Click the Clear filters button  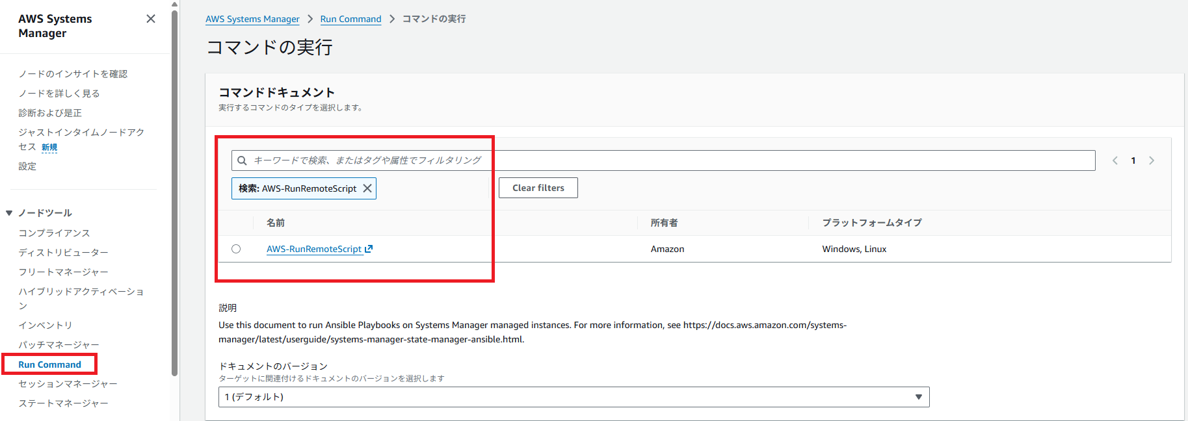pyautogui.click(x=538, y=188)
